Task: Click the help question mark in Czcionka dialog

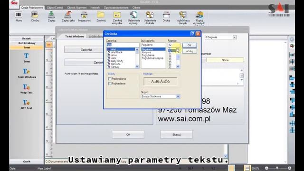Action: click(x=192, y=34)
